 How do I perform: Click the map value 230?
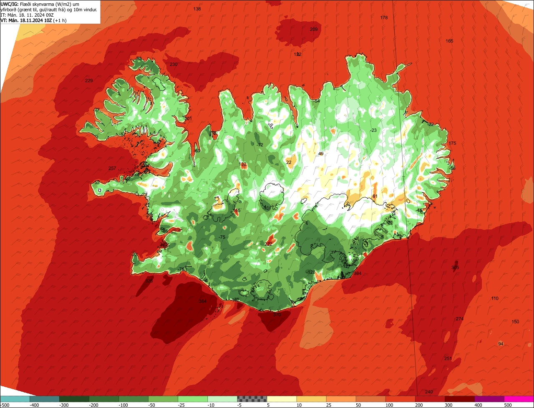pos(174,64)
